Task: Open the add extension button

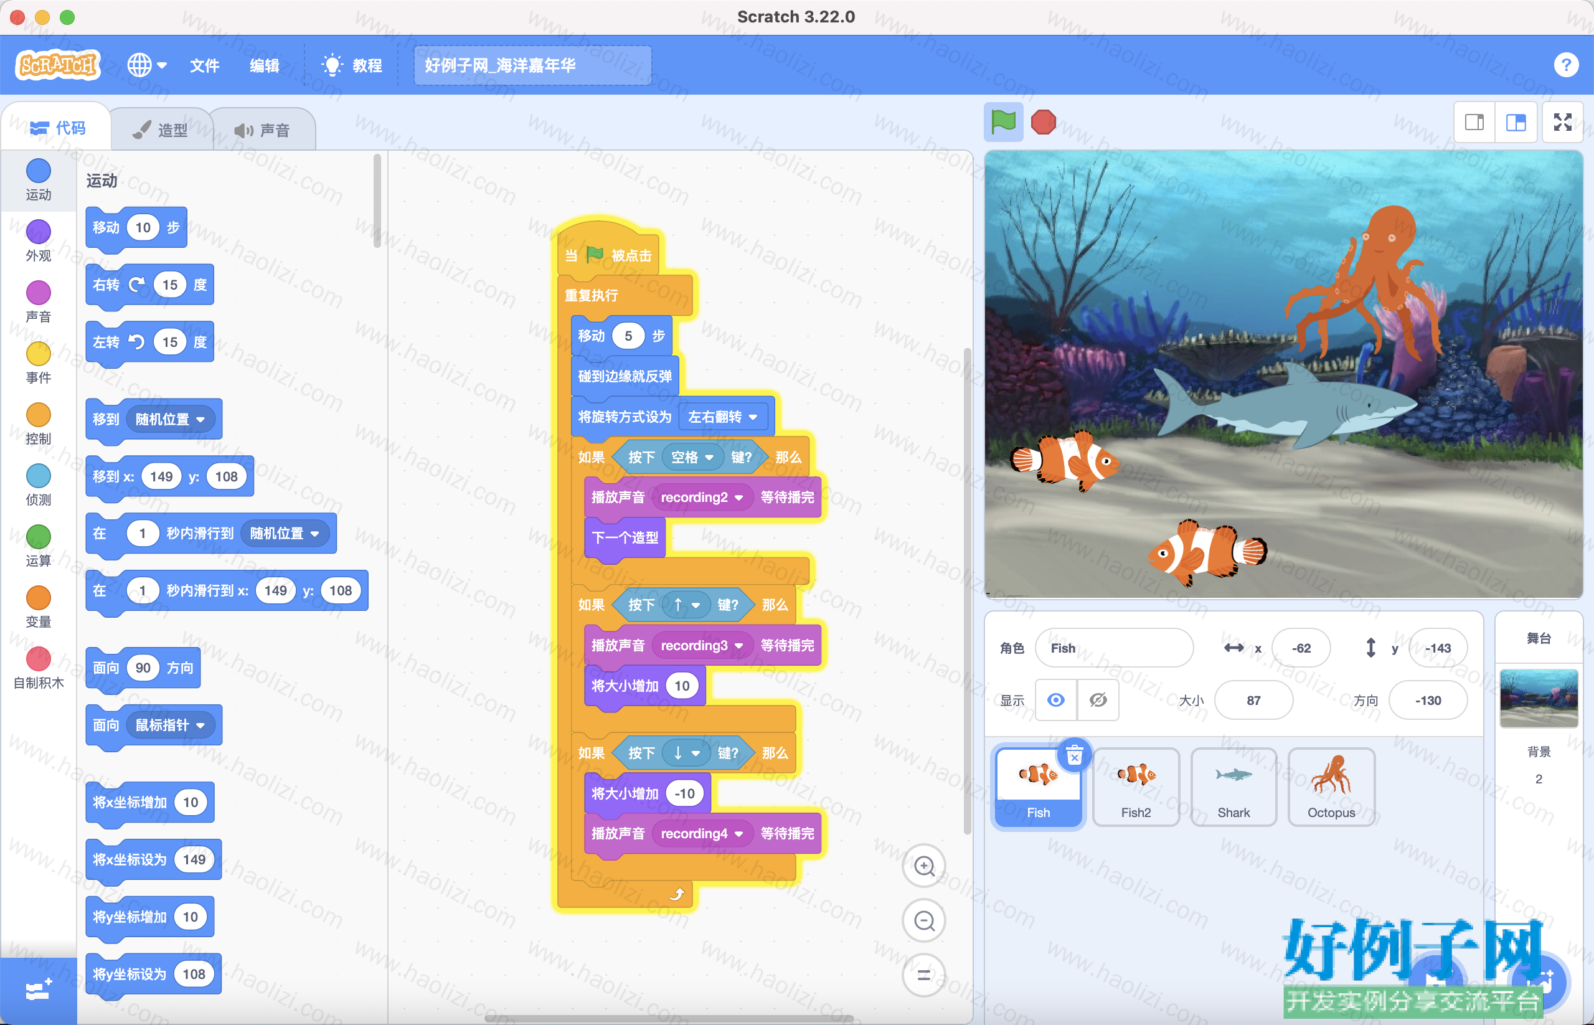Action: [38, 991]
